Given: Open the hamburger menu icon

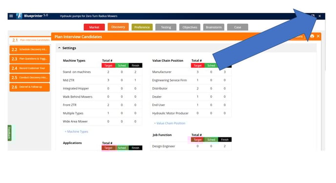Looking at the screenshot, I should [x=11, y=16].
